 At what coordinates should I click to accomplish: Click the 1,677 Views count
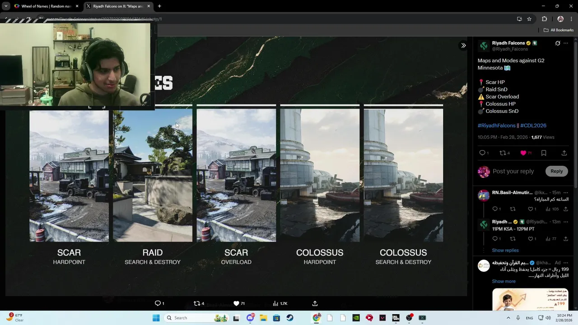543,137
